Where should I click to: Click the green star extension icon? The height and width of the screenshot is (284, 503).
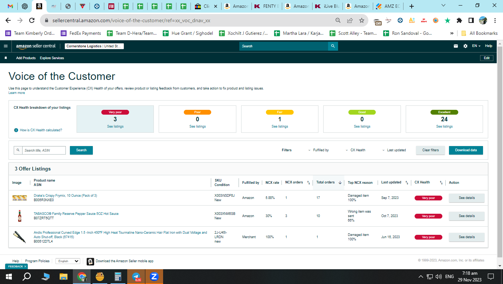448,20
